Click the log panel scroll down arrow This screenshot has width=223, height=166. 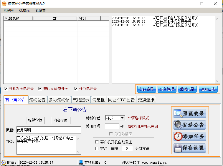pyautogui.click(x=217, y=81)
